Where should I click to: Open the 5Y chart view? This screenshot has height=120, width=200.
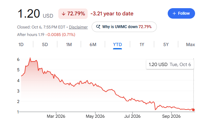[166, 44]
